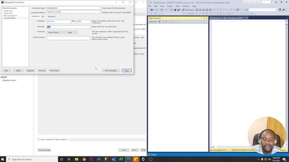The image size is (289, 162).
Task: Open the Tools menu in SSMS
Action: point(177,6)
